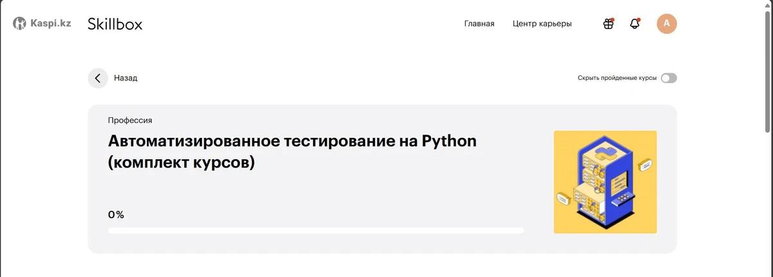The image size is (773, 277).
Task: Click the Скрыть пройденные курсы label
Action: tap(617, 78)
